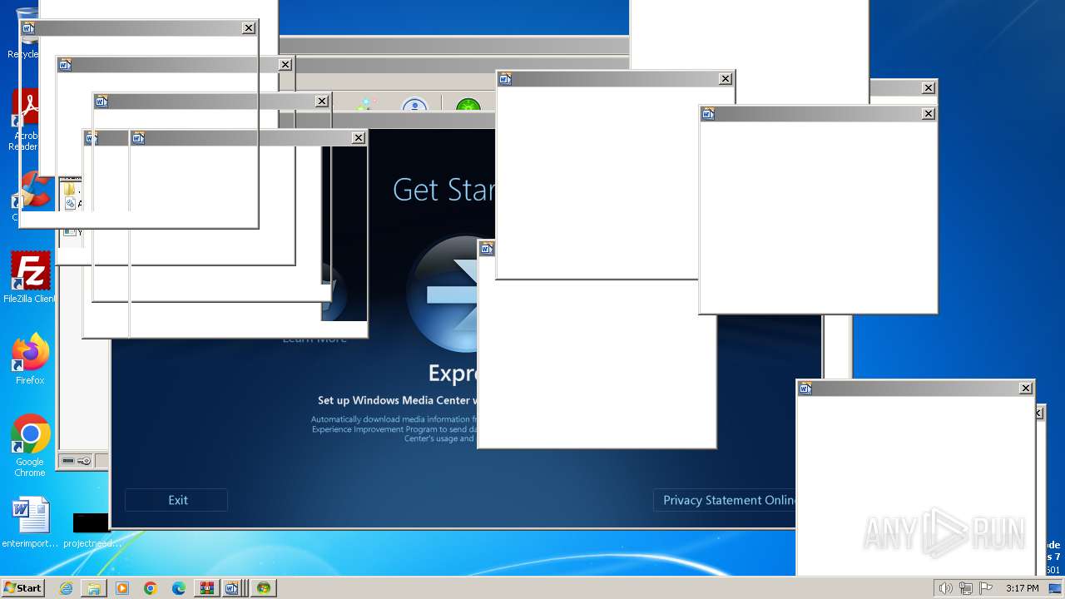Screen dimensions: 1065x599
Task: Select the enterimport Word document on desktop
Action: (31, 522)
